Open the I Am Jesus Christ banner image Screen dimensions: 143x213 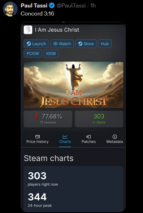coord(74,85)
